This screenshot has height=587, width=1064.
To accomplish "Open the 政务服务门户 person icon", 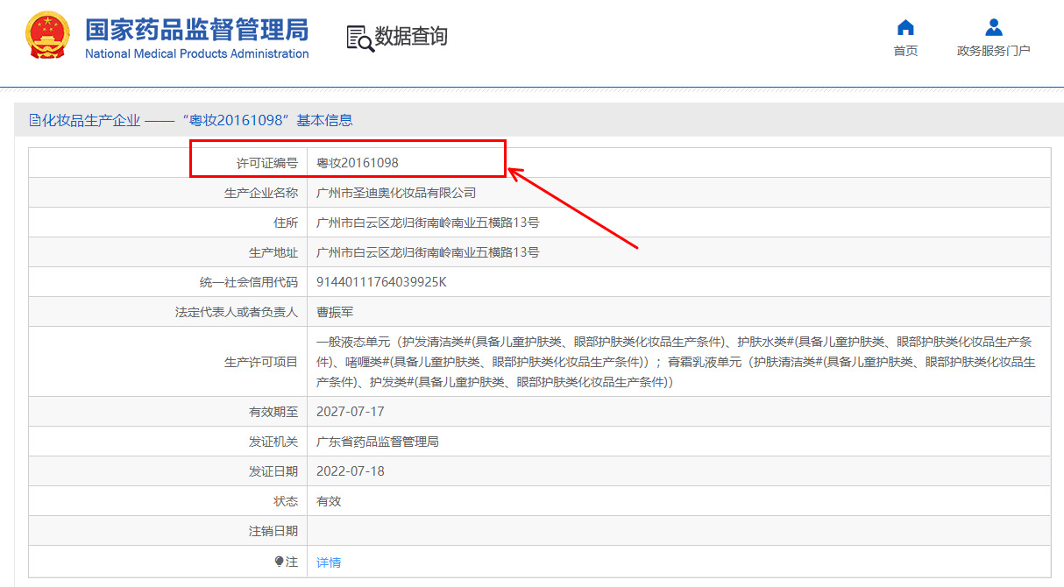I will (x=993, y=27).
